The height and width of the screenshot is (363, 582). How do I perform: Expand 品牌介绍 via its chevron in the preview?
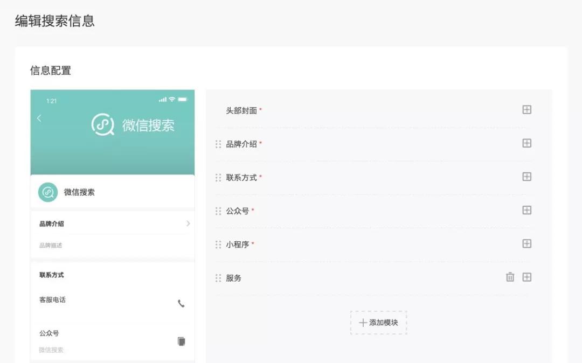point(188,223)
